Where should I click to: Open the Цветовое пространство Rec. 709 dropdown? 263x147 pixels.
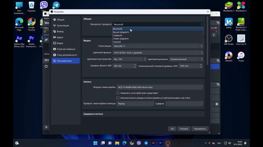(129, 59)
